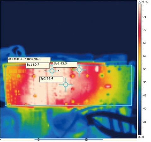The width and height of the screenshot is (151, 142).
Task: Click the temperature color scale bar
Action: coord(140,69)
